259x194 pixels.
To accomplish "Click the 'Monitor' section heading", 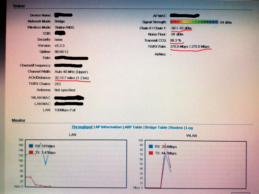I will point(18,120).
